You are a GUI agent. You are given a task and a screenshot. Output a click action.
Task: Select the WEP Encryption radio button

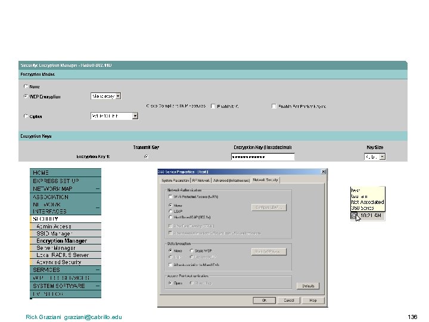coord(26,97)
